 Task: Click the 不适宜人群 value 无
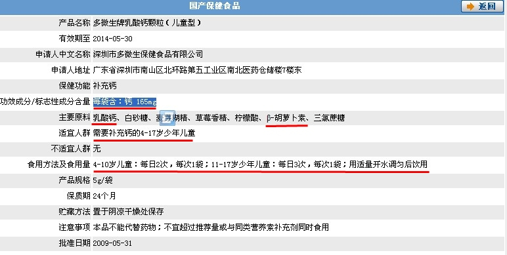97,149
